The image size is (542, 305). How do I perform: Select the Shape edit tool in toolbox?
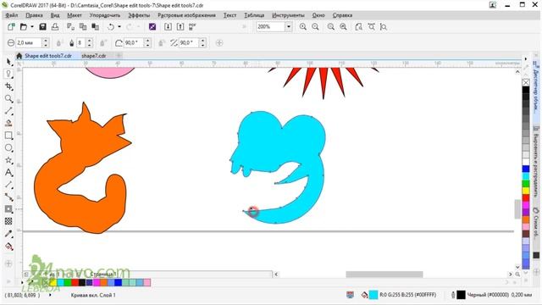(x=9, y=74)
